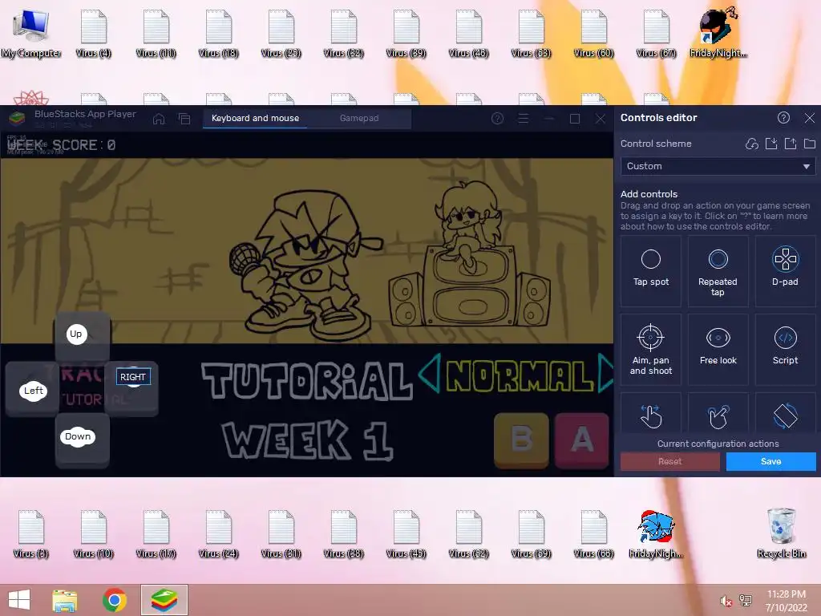The height and width of the screenshot is (616, 821).
Task: Open the Control scheme Custom dropdown
Action: pos(718,166)
